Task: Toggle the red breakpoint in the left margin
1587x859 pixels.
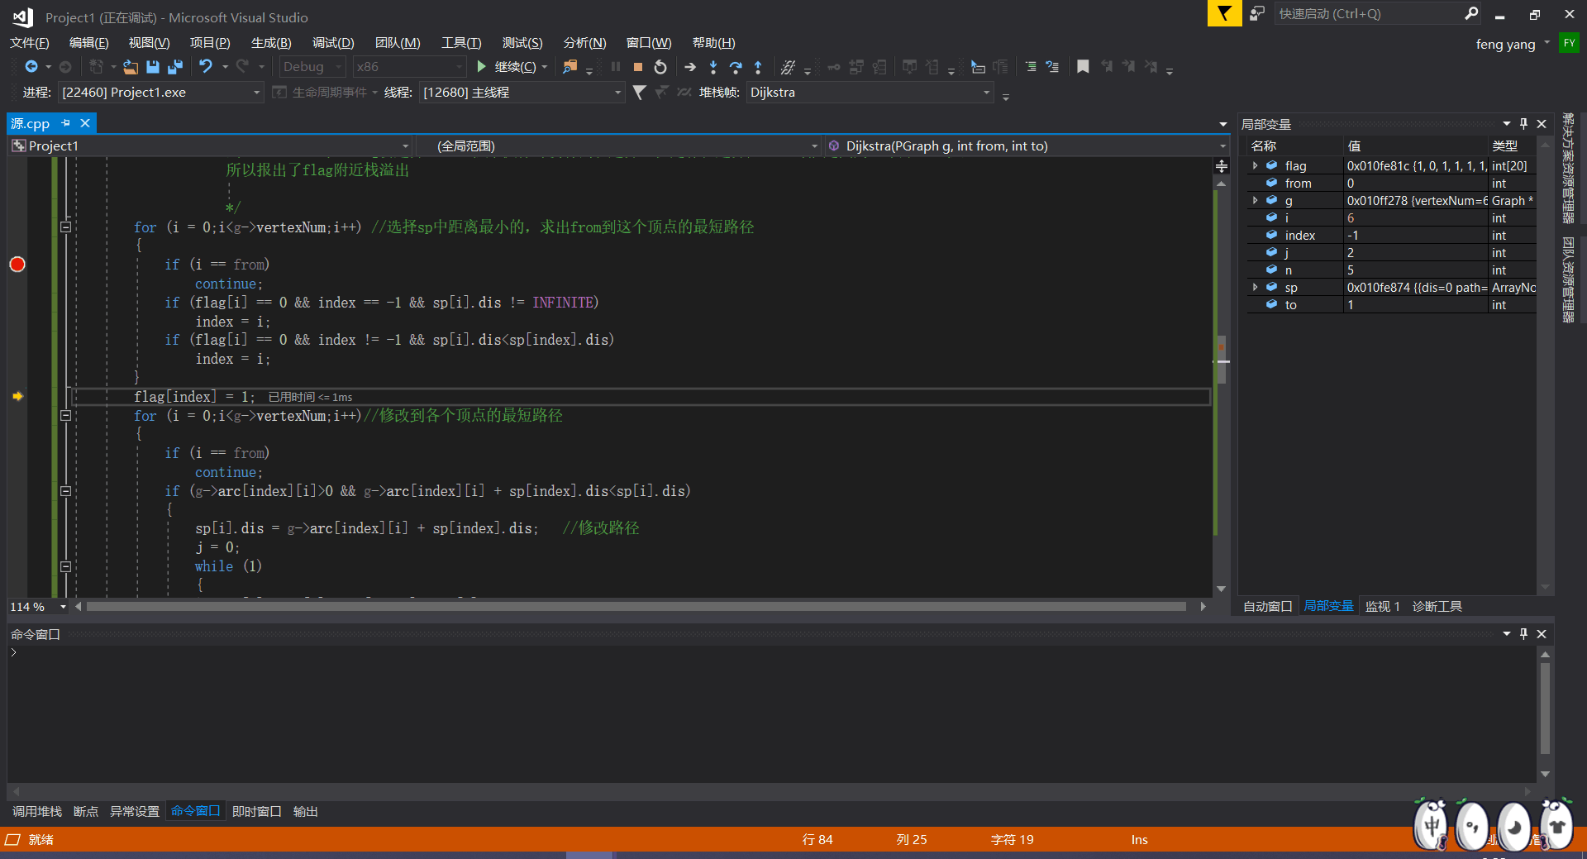Action: click(x=17, y=265)
